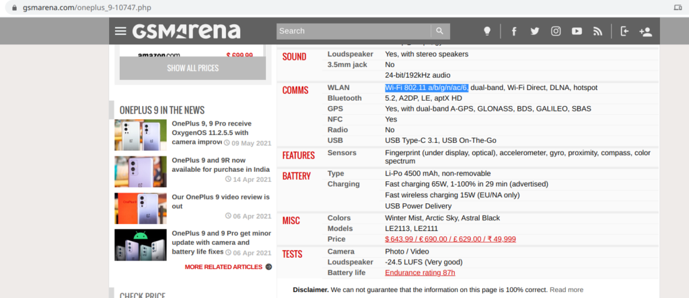The height and width of the screenshot is (298, 689).
Task: Click the Models spec label
Action: [x=340, y=229]
